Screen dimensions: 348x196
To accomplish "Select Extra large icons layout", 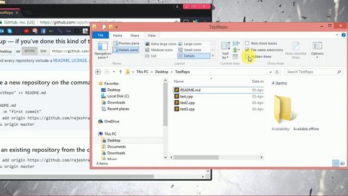I will tap(160, 44).
